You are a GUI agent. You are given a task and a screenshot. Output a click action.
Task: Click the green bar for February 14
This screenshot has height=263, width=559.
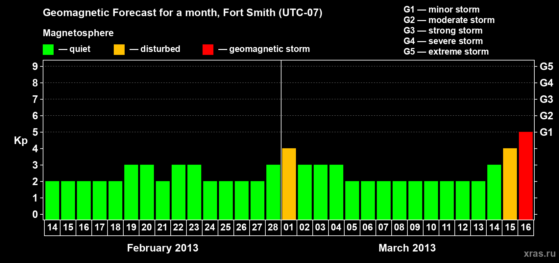click(x=52, y=200)
